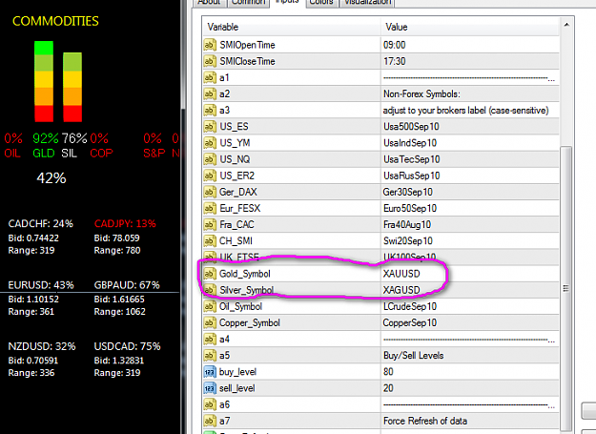Select the sell_level value 20
The width and height of the screenshot is (596, 434).
[x=388, y=388]
